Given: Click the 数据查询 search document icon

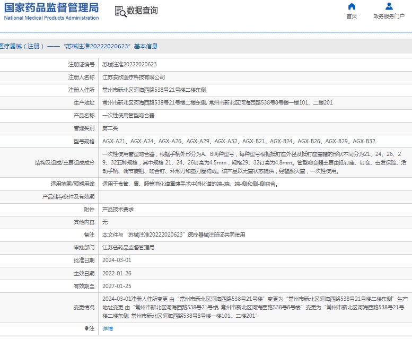Looking at the screenshot, I should click(x=120, y=11).
